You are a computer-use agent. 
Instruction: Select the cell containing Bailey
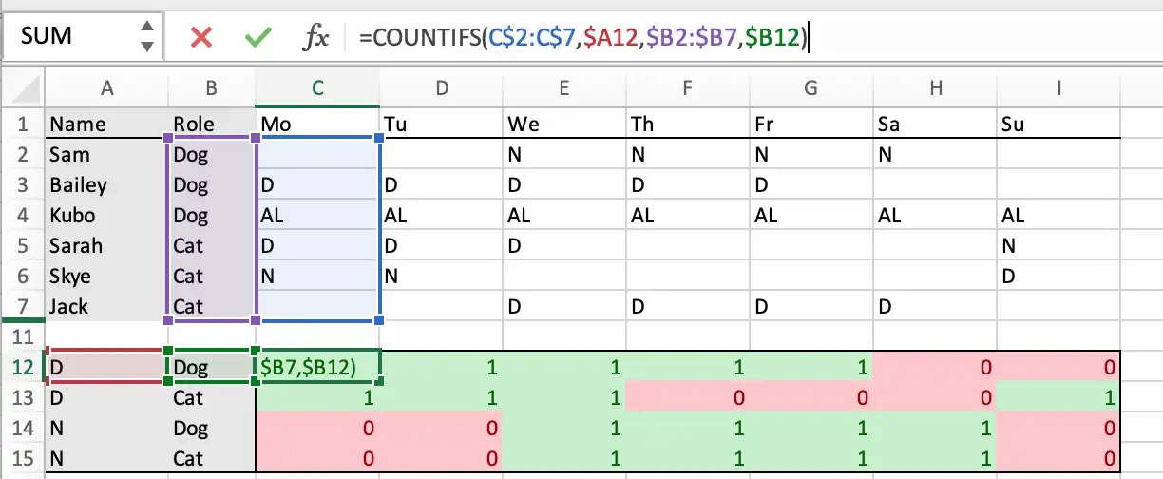click(106, 184)
